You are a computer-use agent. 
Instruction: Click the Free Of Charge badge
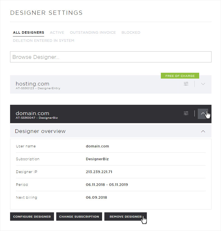pos(180,76)
